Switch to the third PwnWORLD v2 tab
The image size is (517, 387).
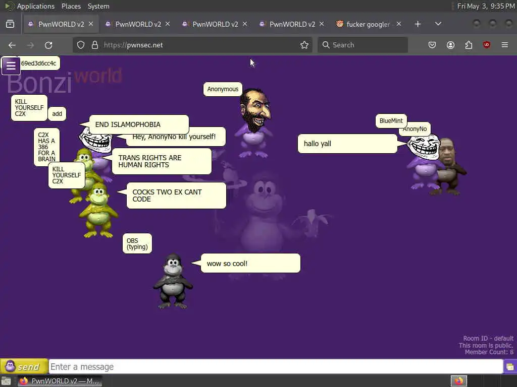coord(215,24)
